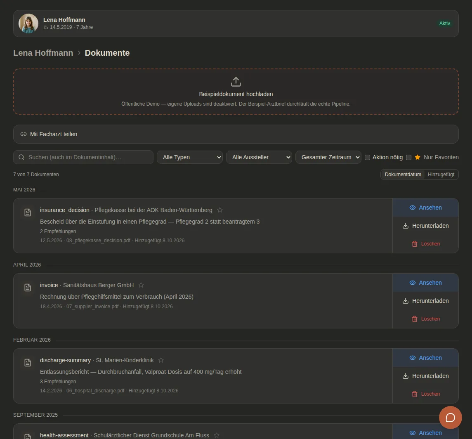Open the orange chat bubble widget

tap(450, 417)
